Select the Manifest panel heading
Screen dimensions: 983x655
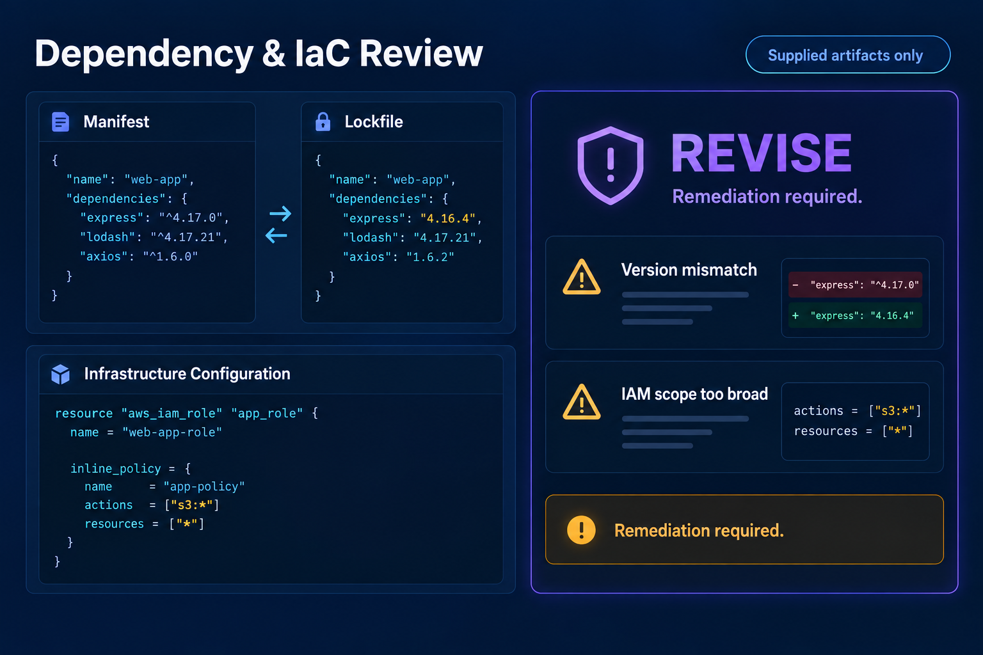(x=116, y=122)
